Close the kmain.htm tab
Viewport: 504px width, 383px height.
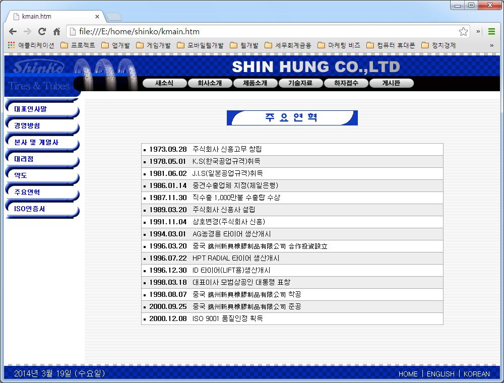(97, 16)
